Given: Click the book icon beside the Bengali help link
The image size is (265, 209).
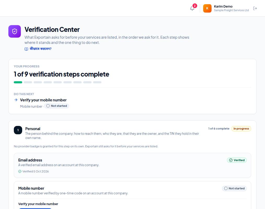Looking at the screenshot, I should (26, 49).
